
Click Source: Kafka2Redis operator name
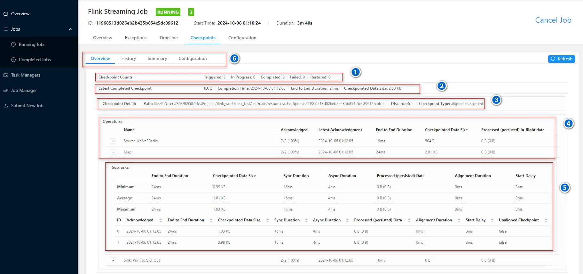(141, 141)
